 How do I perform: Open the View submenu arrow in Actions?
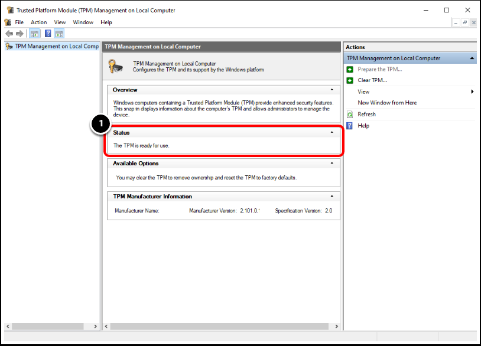tap(473, 92)
